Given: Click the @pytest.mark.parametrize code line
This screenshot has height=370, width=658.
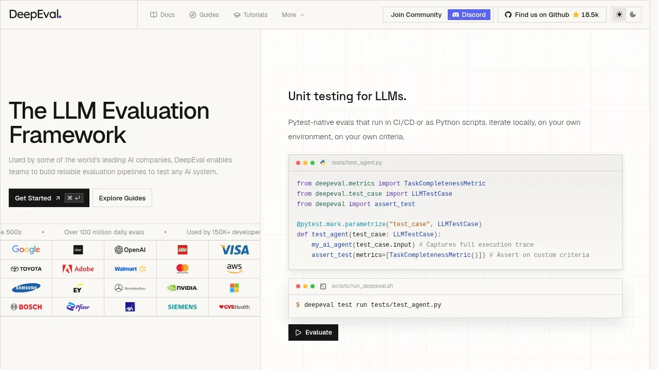Looking at the screenshot, I should pos(389,224).
